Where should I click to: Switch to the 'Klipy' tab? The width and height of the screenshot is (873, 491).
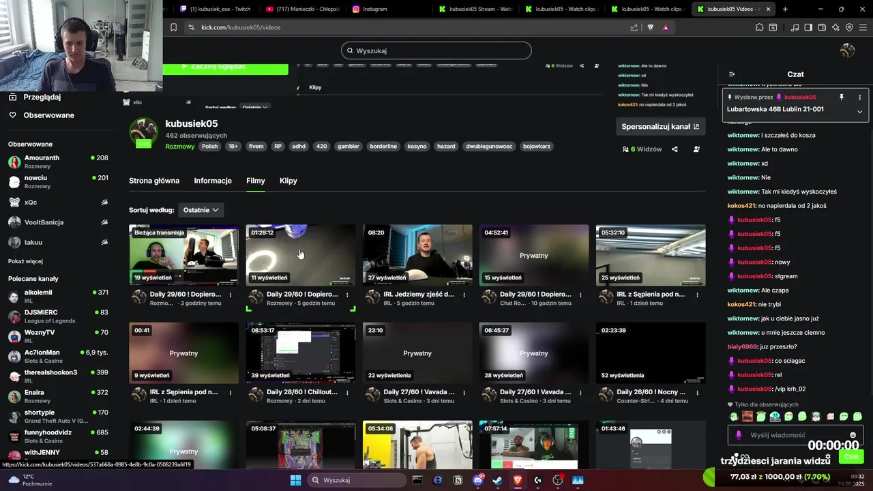[288, 181]
